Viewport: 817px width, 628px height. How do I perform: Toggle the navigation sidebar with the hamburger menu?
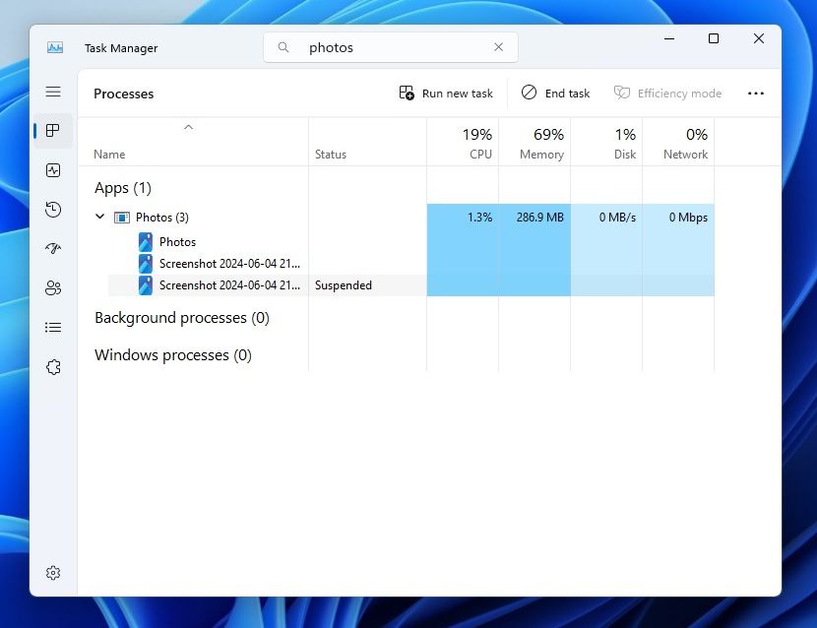click(52, 92)
